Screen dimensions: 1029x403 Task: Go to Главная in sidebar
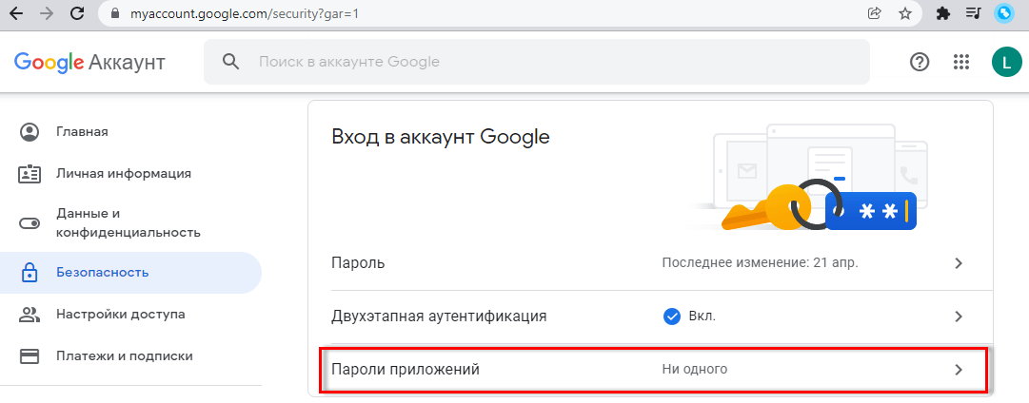pyautogui.click(x=82, y=131)
